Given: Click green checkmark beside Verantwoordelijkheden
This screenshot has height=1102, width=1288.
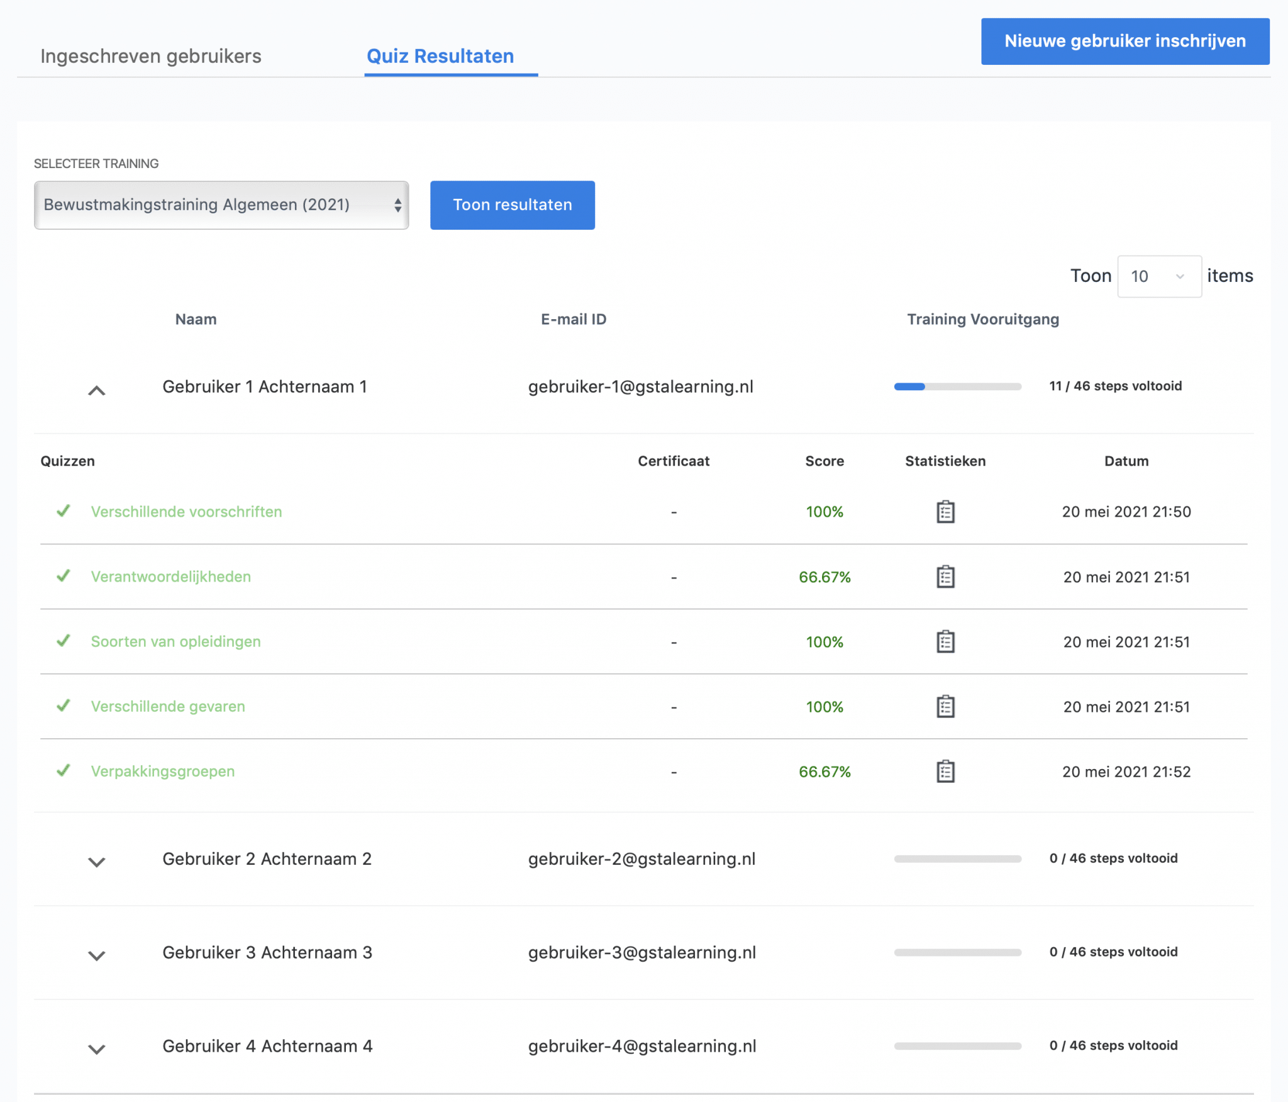Looking at the screenshot, I should pos(63,575).
